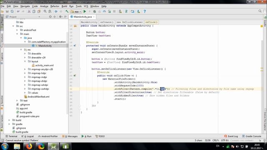Click Scroll from Source target icon
This screenshot has height=150, width=267.
(x=50, y=17)
